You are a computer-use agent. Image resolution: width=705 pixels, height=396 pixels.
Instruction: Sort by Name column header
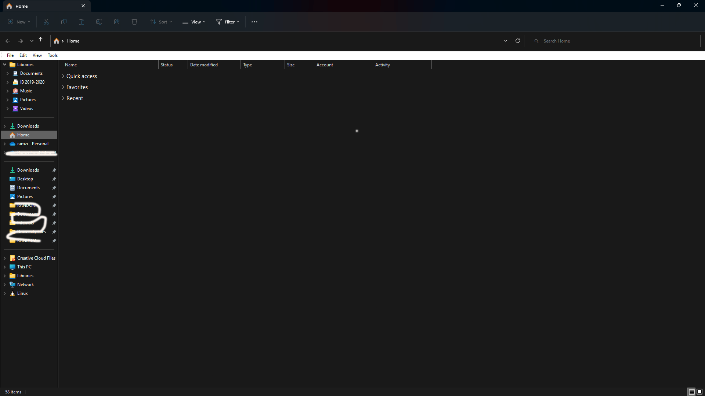tap(111, 65)
